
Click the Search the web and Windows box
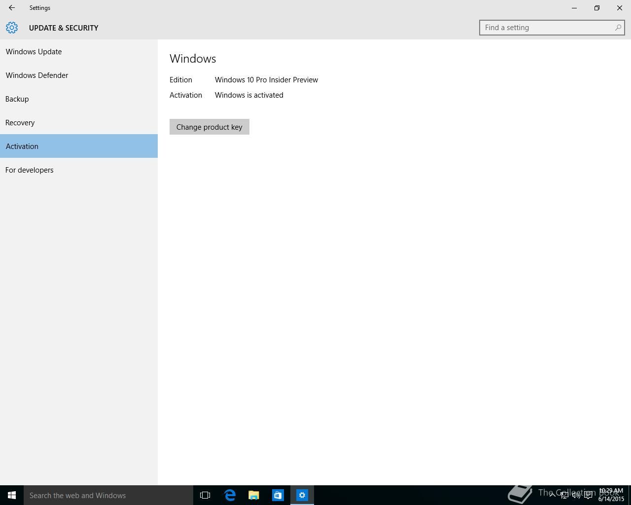[108, 495]
